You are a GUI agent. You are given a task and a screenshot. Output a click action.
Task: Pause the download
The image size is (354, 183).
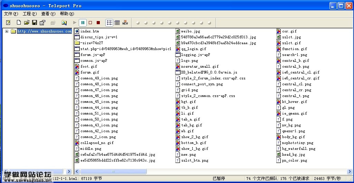pyautogui.click(x=83, y=23)
